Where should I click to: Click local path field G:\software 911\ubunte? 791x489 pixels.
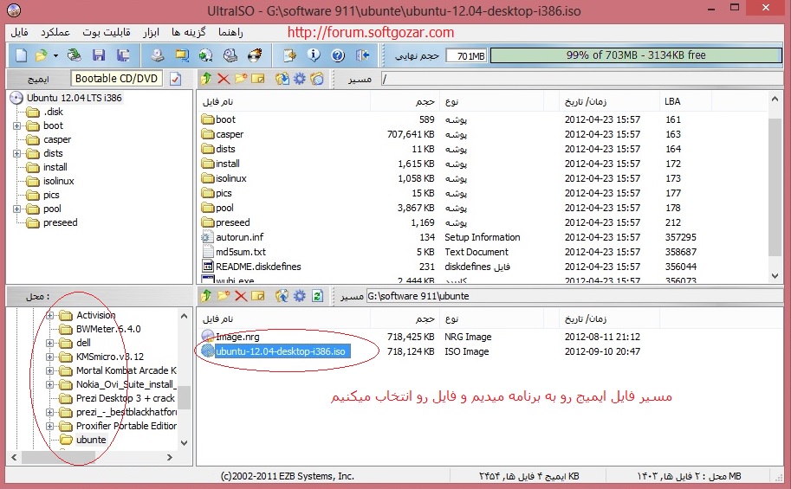tap(574, 296)
